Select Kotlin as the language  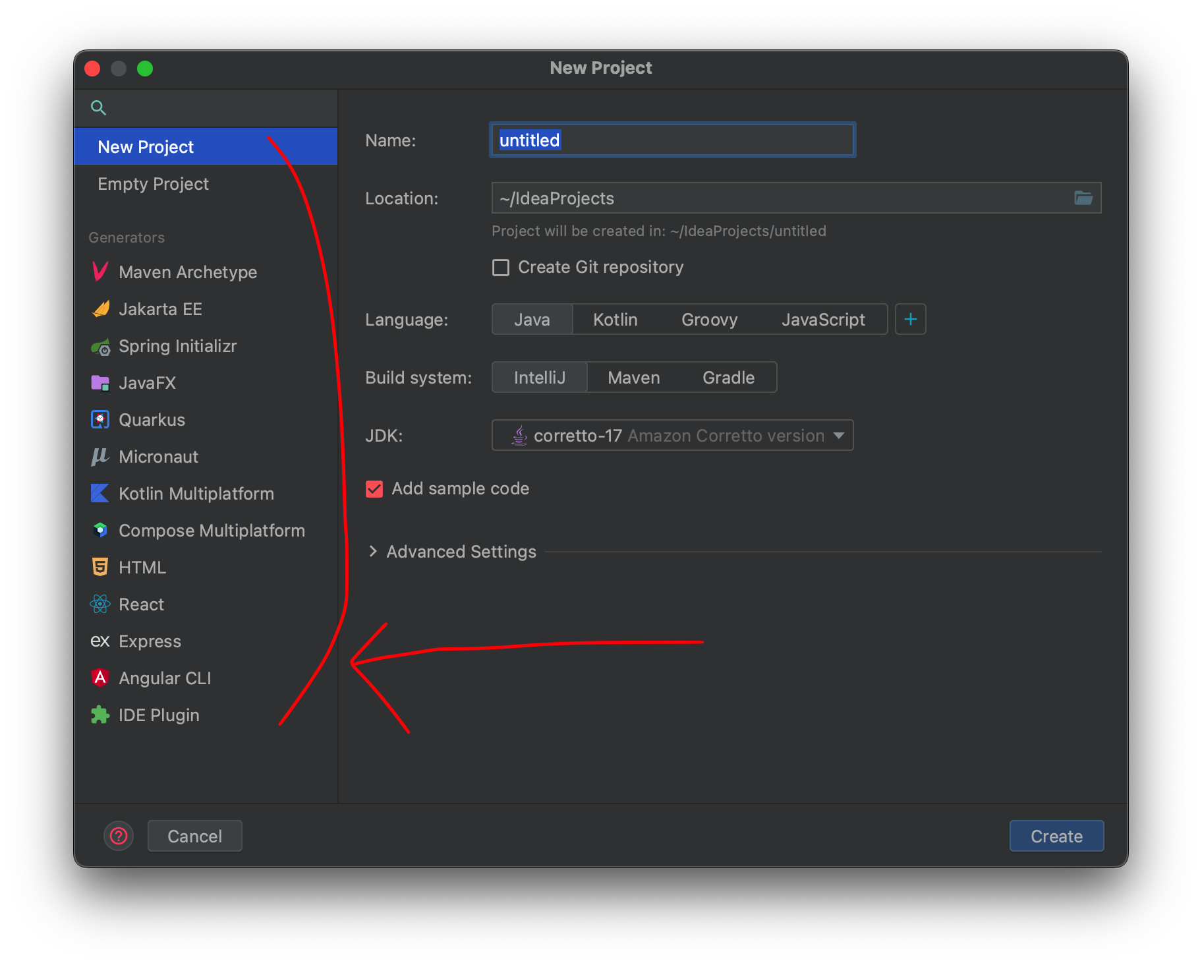tap(615, 319)
